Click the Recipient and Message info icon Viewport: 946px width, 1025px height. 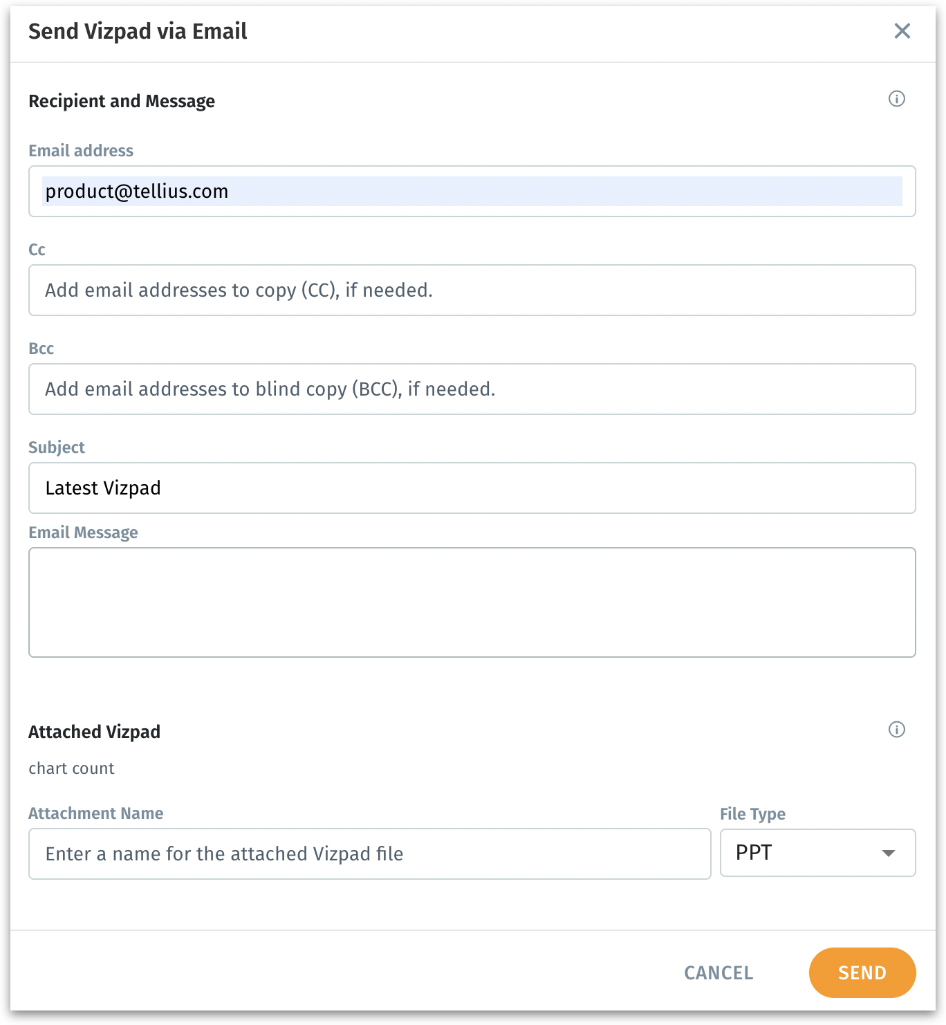[896, 99]
